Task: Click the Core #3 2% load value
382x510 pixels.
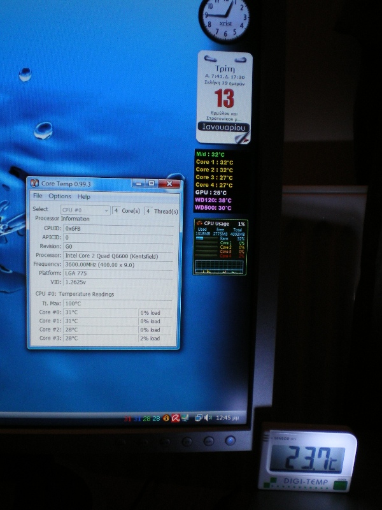Action: (x=155, y=339)
